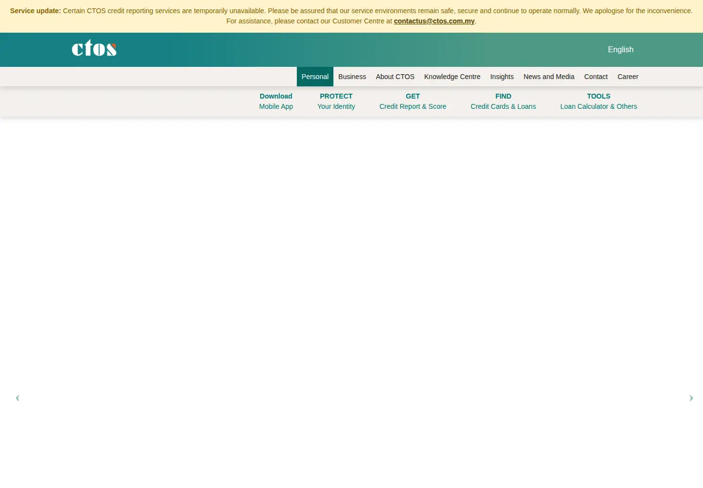Click Download Mobile App link
The height and width of the screenshot is (488, 703).
click(x=276, y=101)
